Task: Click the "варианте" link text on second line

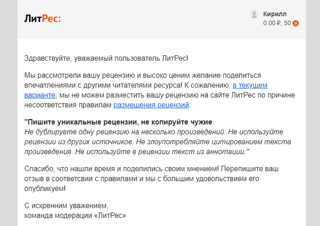Action: tap(40, 95)
